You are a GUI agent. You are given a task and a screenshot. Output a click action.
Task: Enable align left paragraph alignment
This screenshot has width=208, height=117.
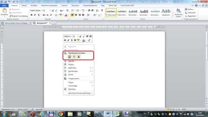(x=72, y=15)
